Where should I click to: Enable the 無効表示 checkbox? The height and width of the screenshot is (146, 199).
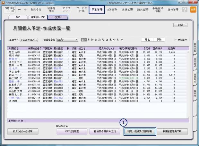(176, 40)
